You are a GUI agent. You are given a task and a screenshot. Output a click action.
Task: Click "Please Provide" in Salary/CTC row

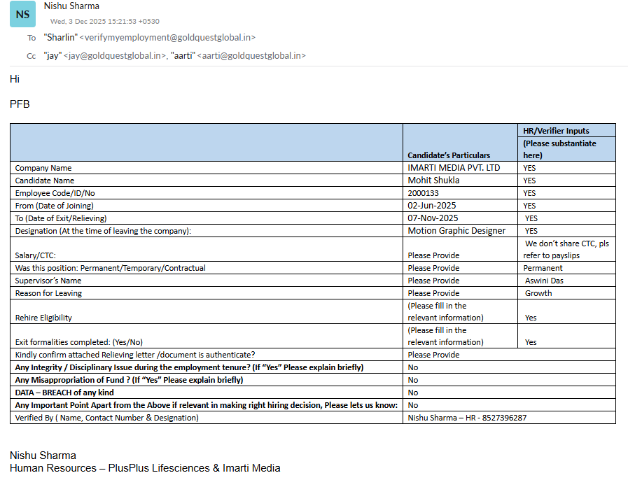pos(433,255)
